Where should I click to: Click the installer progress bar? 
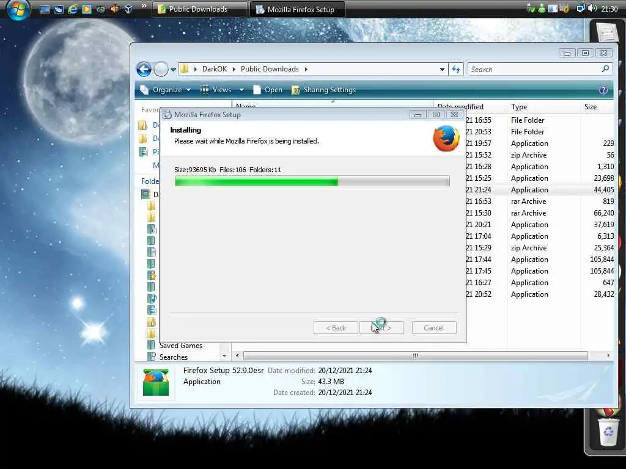(312, 181)
